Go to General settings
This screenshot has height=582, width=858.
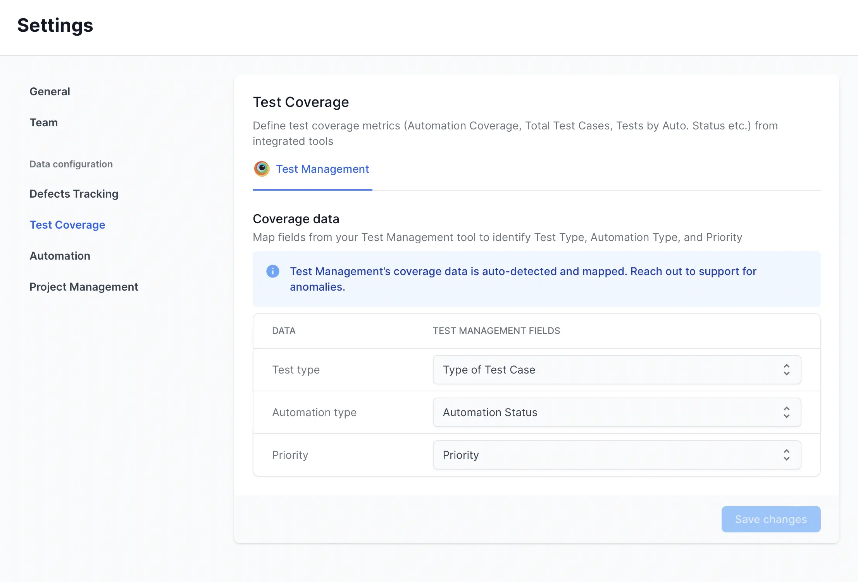[50, 91]
